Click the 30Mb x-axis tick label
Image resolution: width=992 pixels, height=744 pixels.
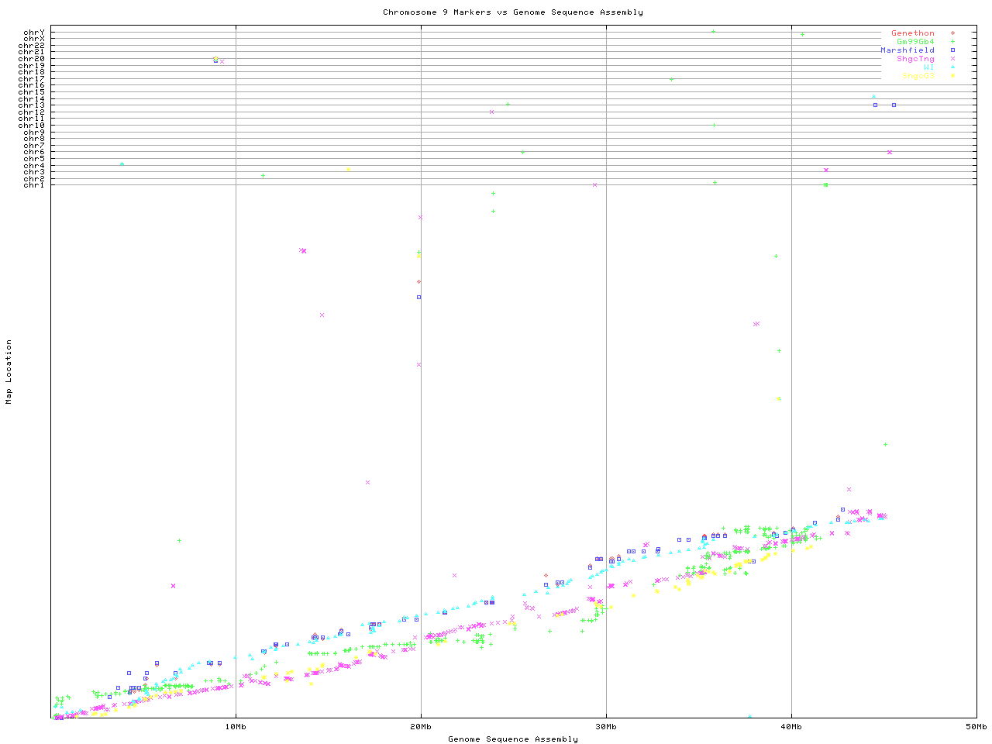tap(606, 726)
